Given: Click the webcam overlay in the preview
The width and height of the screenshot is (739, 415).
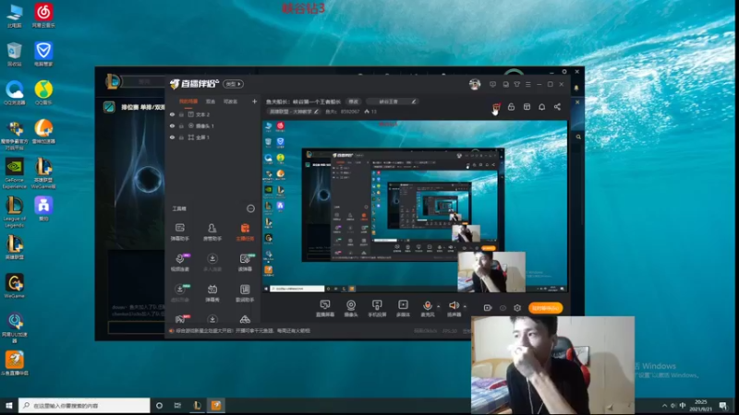Looking at the screenshot, I should point(491,272).
